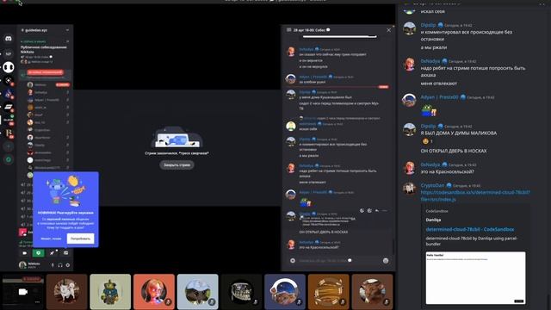Open the CodeSandbox preview thumbnail
Viewport: 551px width, 310px height.
(x=476, y=277)
